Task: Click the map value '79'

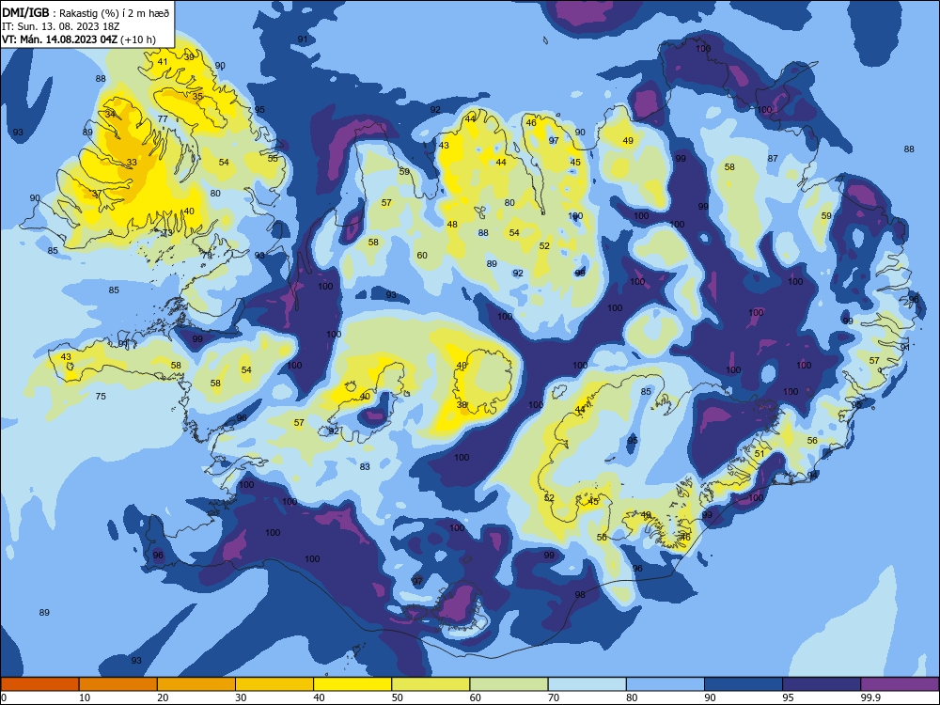Action: click(207, 256)
